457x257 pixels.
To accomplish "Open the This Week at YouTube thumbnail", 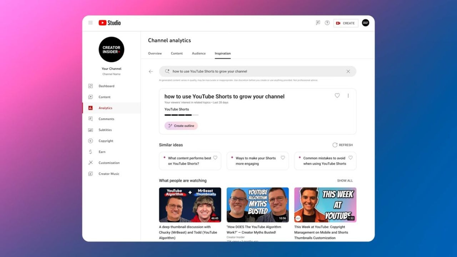I will pyautogui.click(x=325, y=205).
